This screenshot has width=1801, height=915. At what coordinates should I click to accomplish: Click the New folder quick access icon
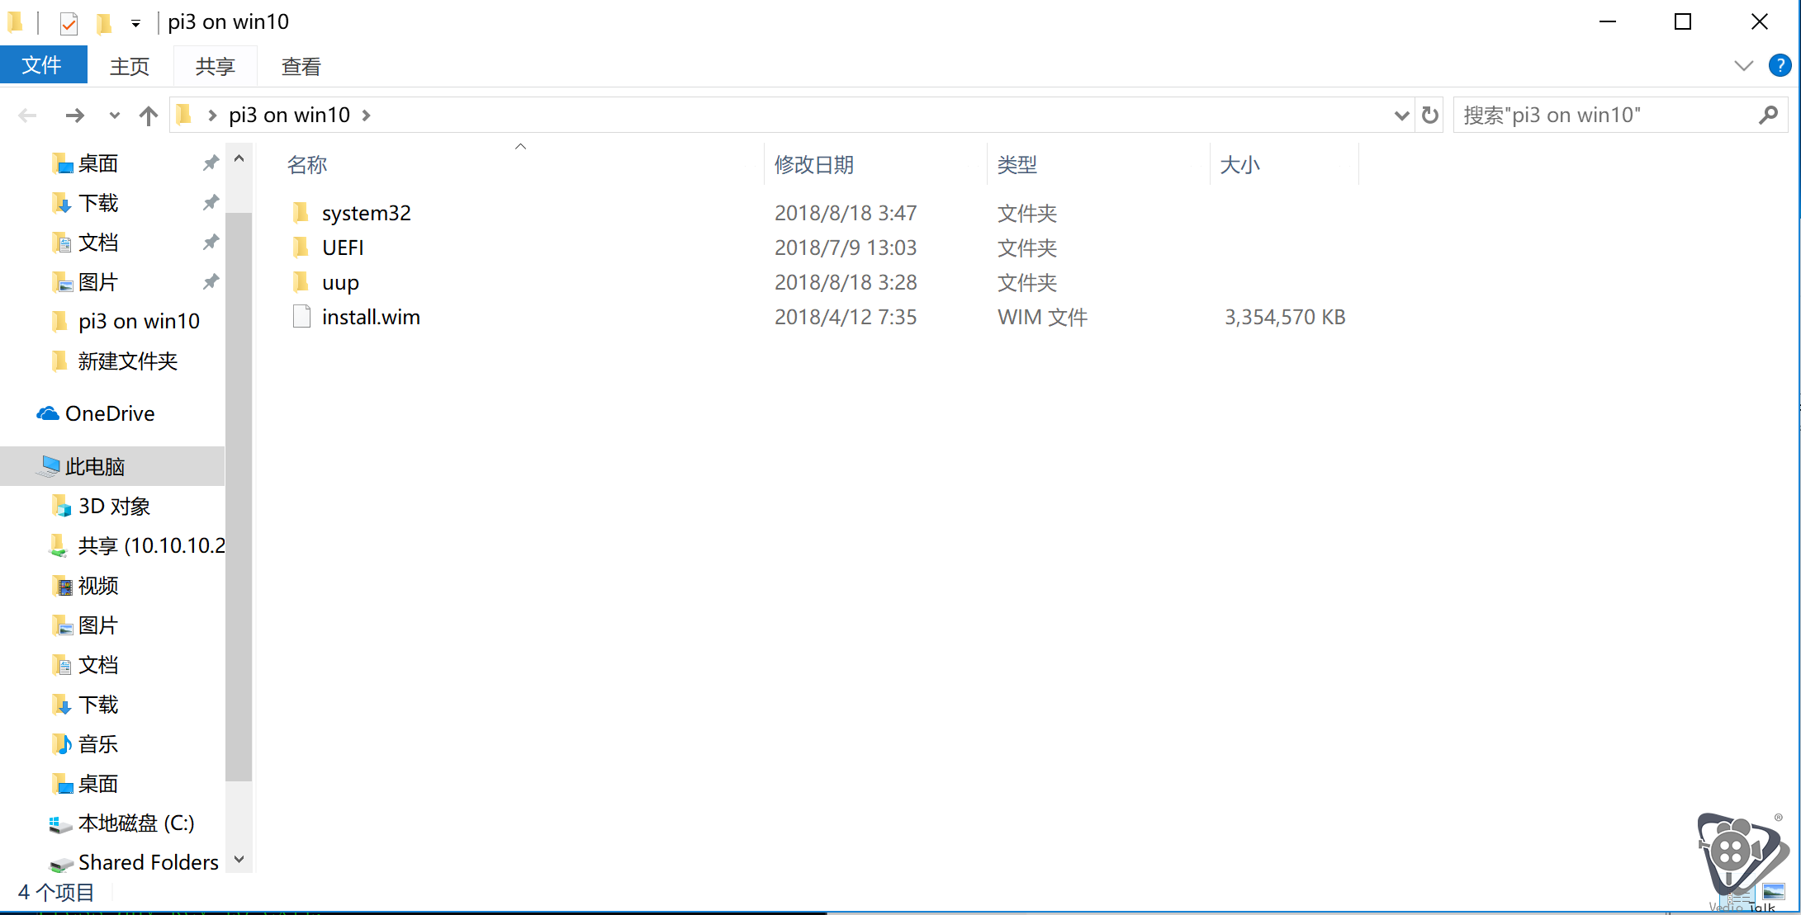tap(104, 23)
